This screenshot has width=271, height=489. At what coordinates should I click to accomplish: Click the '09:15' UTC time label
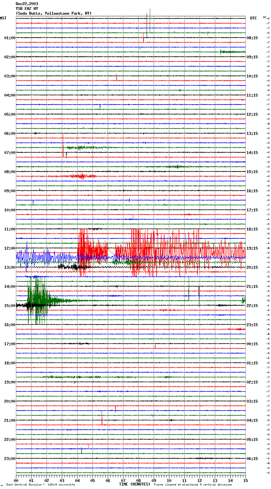pos(252,57)
